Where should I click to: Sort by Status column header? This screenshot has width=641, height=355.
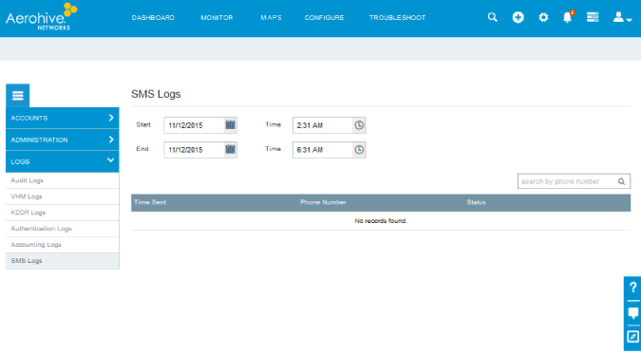click(476, 202)
